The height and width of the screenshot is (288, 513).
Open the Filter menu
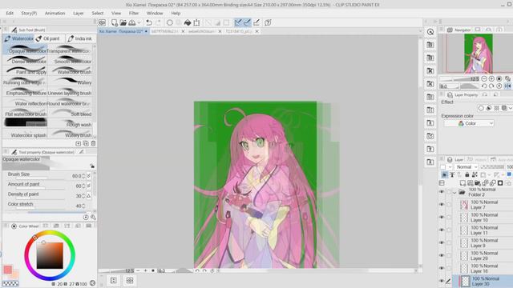[134, 13]
